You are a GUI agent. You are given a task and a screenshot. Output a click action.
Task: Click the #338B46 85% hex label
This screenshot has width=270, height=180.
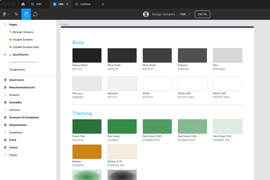pos(151,140)
